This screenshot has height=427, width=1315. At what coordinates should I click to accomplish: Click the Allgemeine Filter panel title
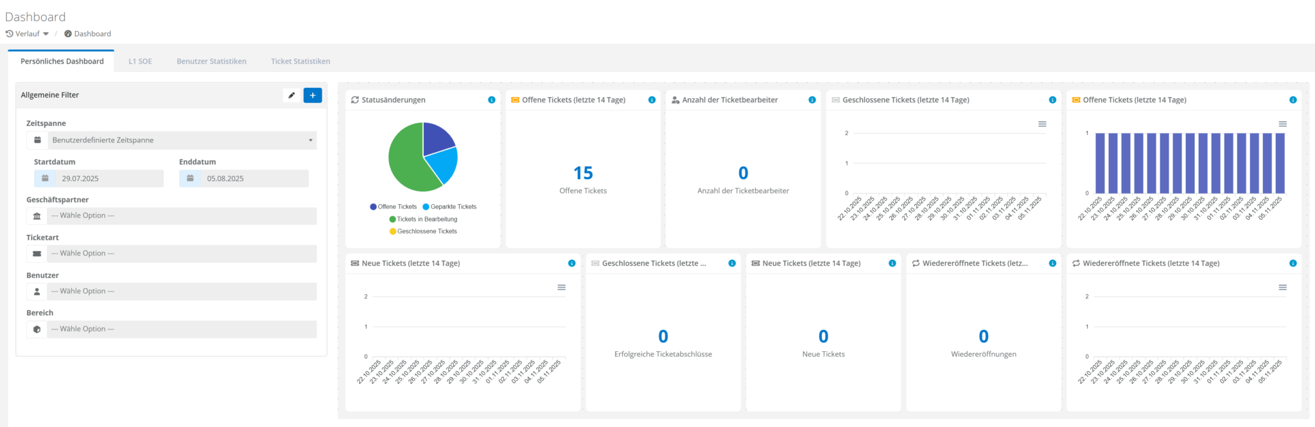pyautogui.click(x=50, y=95)
